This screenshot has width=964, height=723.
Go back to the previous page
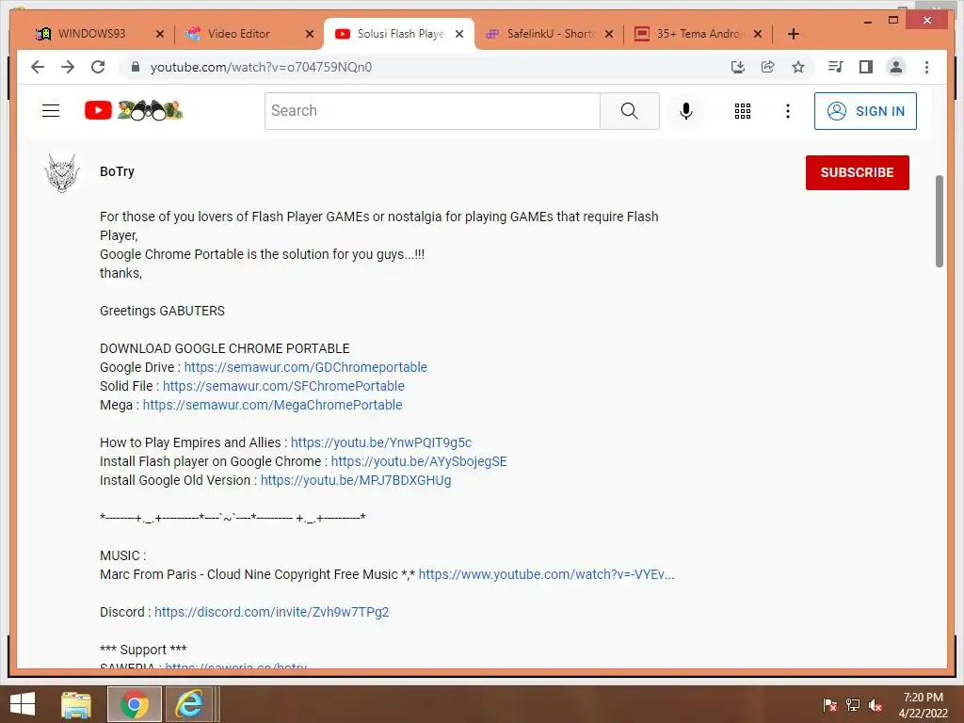pyautogui.click(x=38, y=67)
